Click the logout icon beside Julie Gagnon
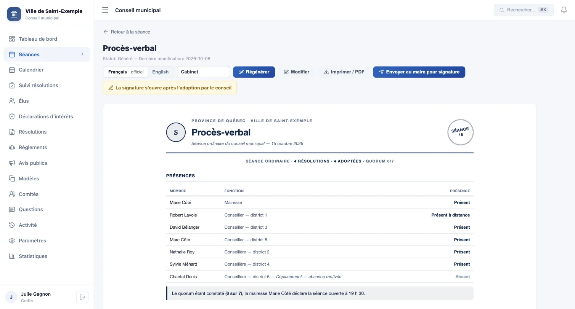The image size is (575, 309). [x=82, y=297]
